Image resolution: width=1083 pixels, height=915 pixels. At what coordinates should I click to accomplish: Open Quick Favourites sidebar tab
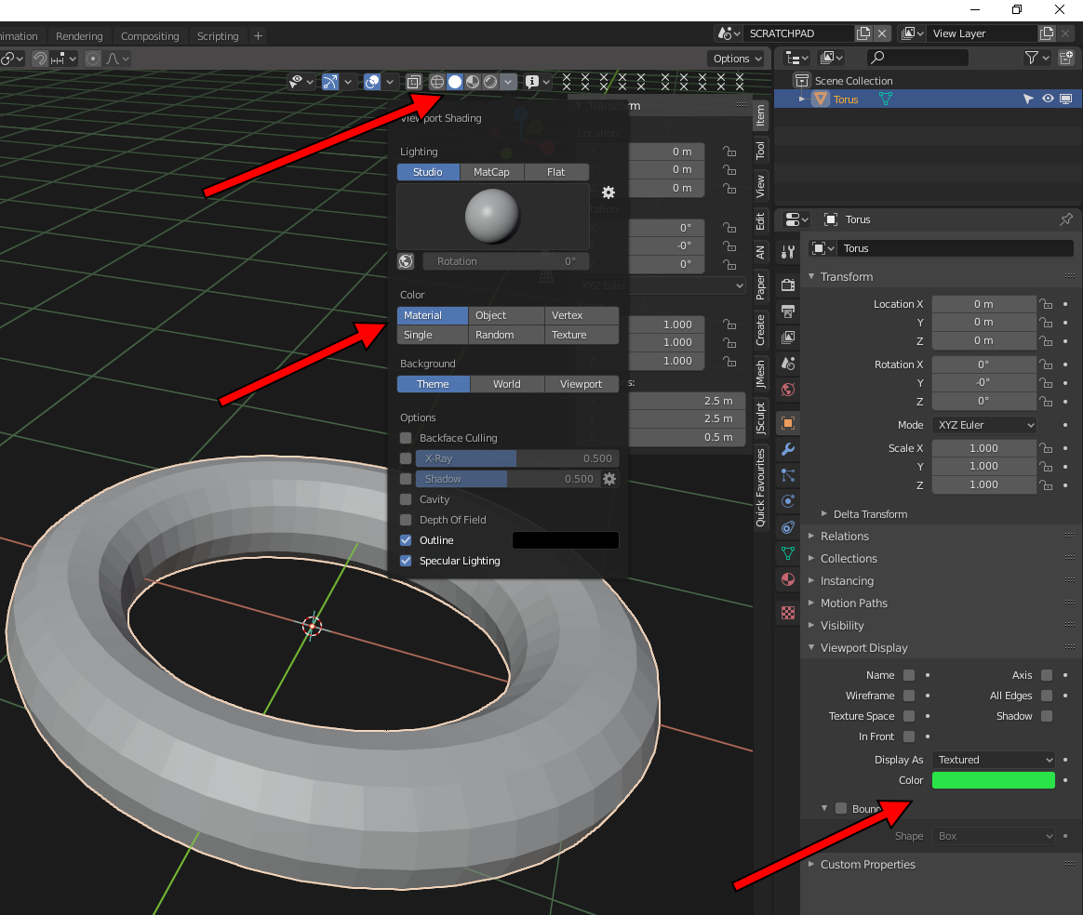click(760, 487)
